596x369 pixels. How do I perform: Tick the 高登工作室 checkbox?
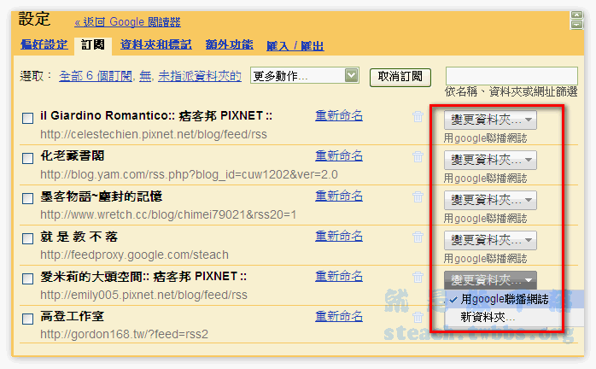[x=27, y=319]
